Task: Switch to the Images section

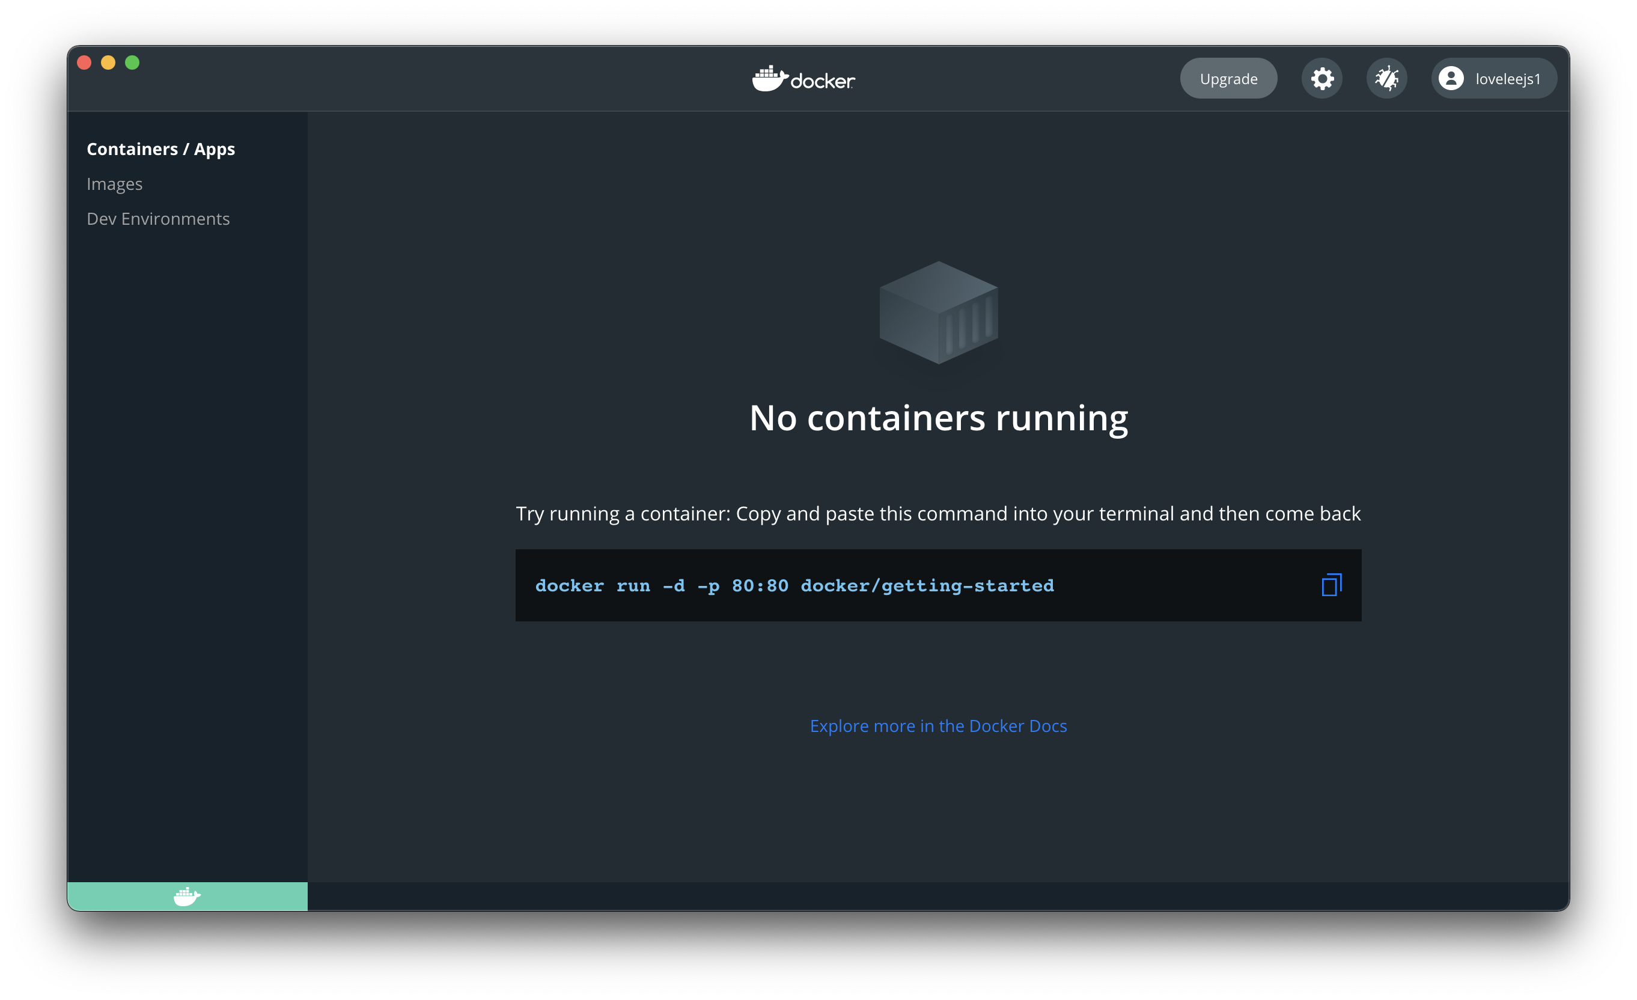Action: [x=114, y=184]
